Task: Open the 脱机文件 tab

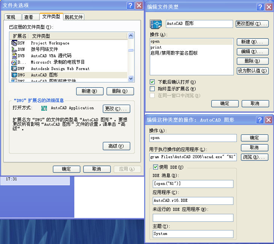Action: 74,17
